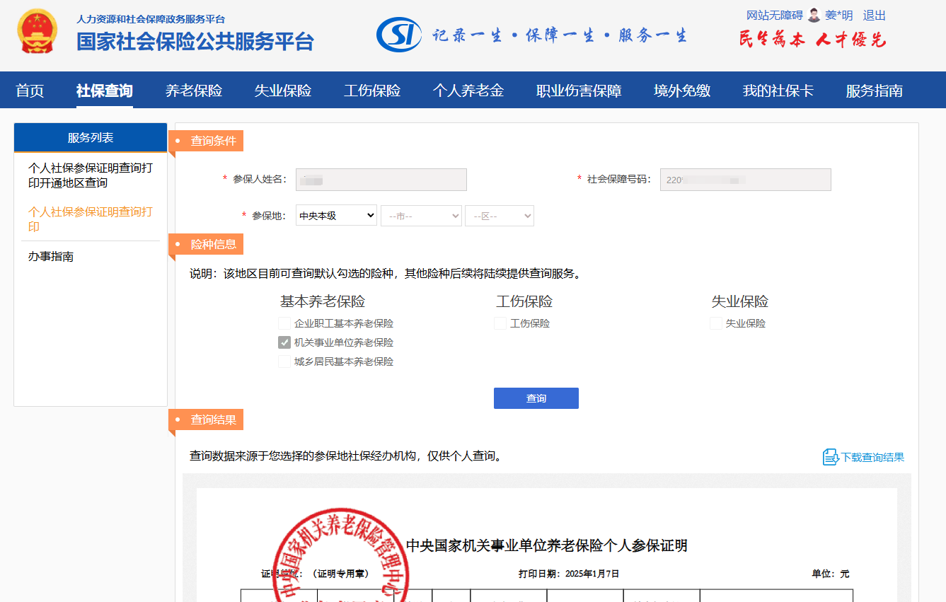Open the 网站无障碍 accessibility link

tap(774, 16)
